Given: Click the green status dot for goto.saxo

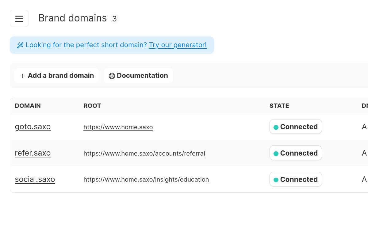Looking at the screenshot, I should [276, 127].
